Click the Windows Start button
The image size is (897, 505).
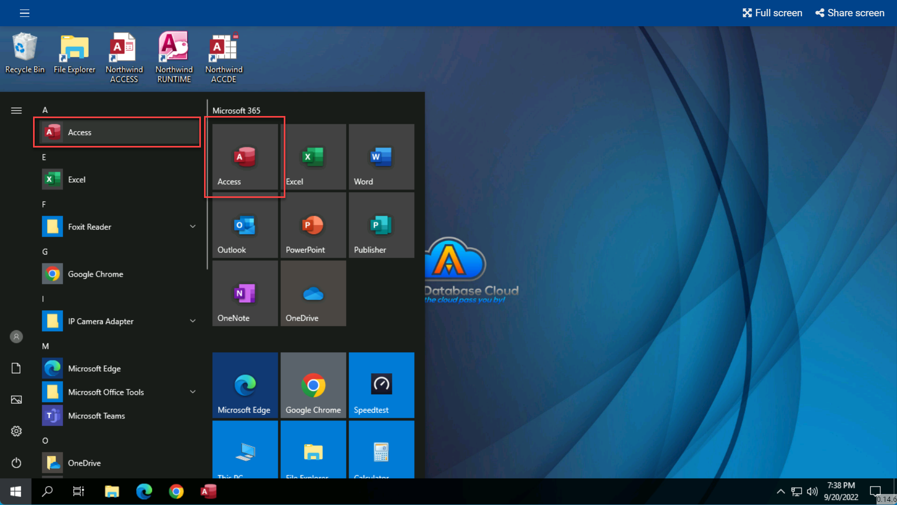click(x=16, y=492)
